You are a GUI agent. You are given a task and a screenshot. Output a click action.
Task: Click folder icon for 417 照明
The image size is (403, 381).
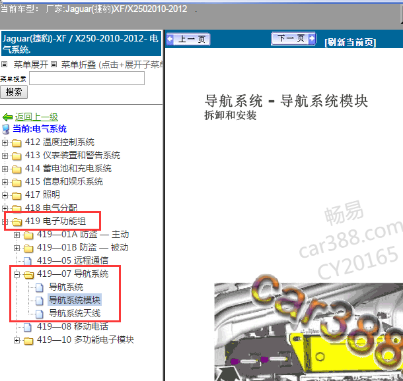click(x=17, y=195)
